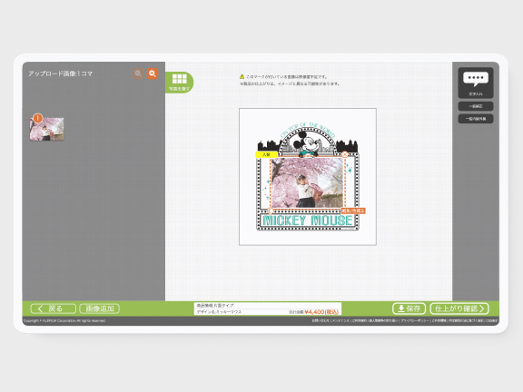The width and height of the screenshot is (523, 392).
Task: Click the アップロード画像1コマ heading
Action: pos(60,73)
